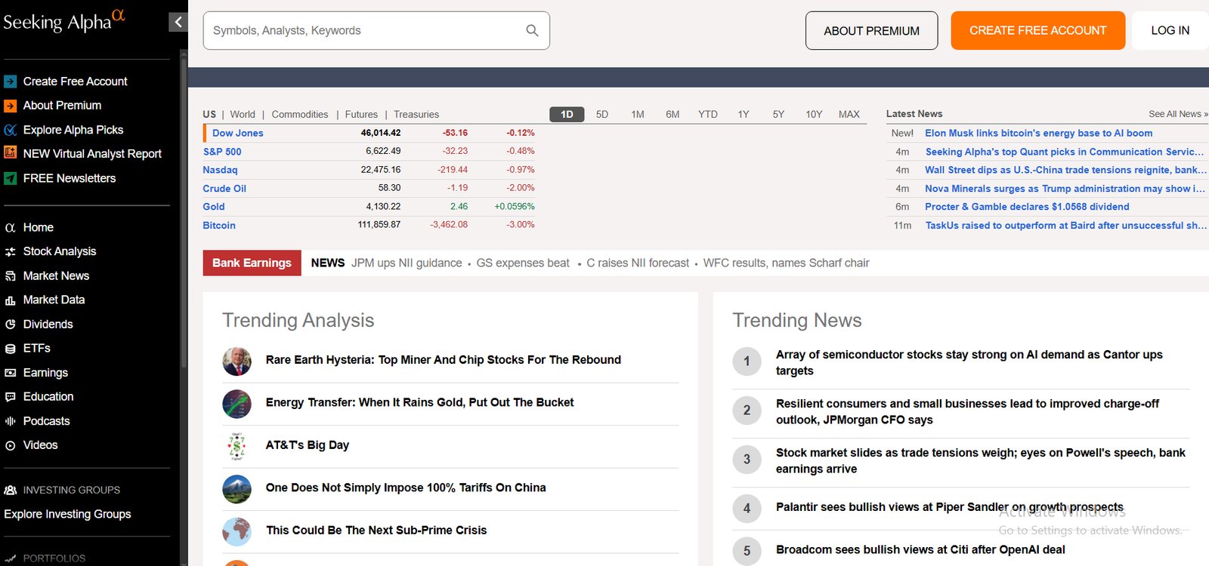Open Procter & Gamble dividend news headline
The height and width of the screenshot is (566, 1209).
click(1027, 207)
